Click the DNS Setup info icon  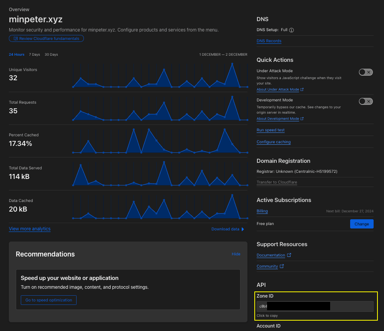coord(291,30)
